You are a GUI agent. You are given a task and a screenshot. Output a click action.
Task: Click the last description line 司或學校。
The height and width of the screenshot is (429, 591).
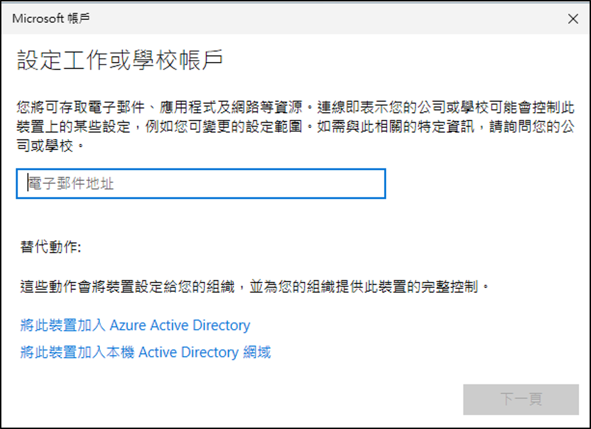tap(52, 145)
